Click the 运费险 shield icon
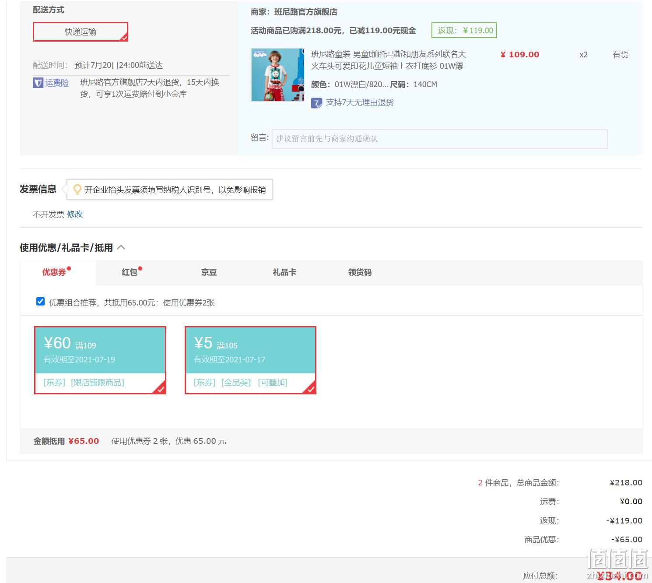This screenshot has width=652, height=583. point(38,83)
